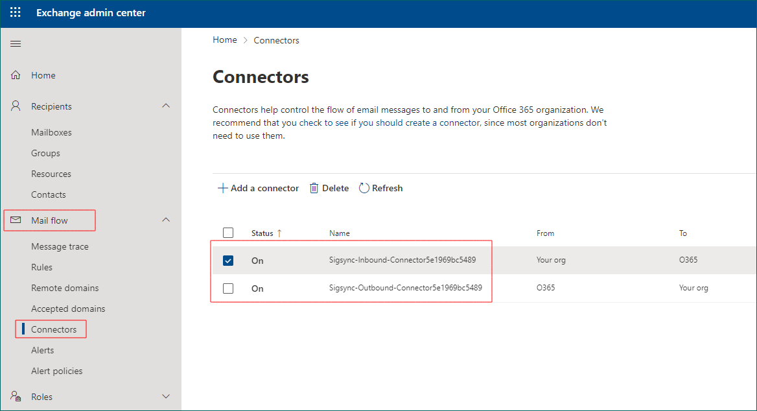Collapse the Mail flow section chevron
Image resolution: width=757 pixels, height=411 pixels.
coord(166,220)
